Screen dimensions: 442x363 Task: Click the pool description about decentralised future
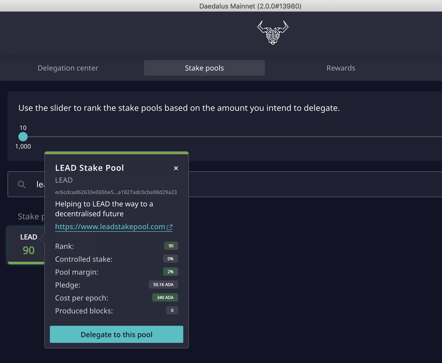(104, 209)
